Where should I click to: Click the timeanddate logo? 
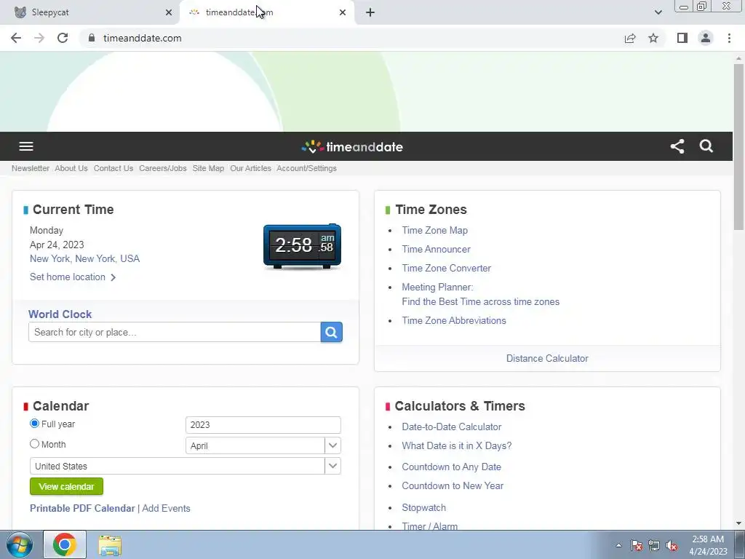[x=352, y=147]
